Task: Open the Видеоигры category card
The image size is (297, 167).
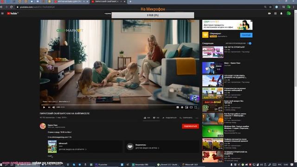Action: 162,147
